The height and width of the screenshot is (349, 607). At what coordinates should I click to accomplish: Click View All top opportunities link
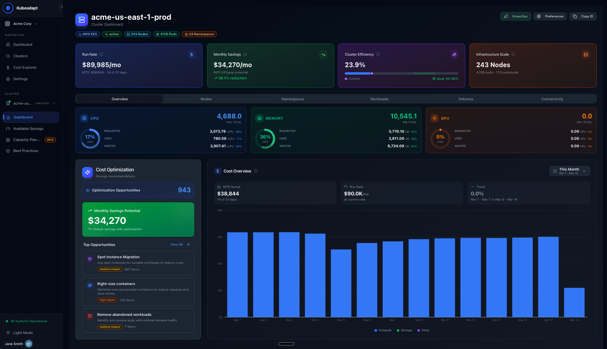pos(180,245)
